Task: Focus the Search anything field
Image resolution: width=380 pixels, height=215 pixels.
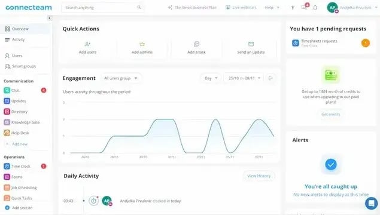Action: pyautogui.click(x=102, y=8)
